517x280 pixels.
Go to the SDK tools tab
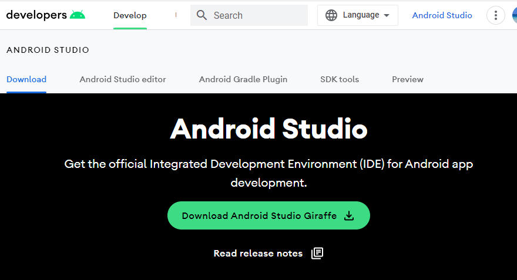pyautogui.click(x=340, y=79)
